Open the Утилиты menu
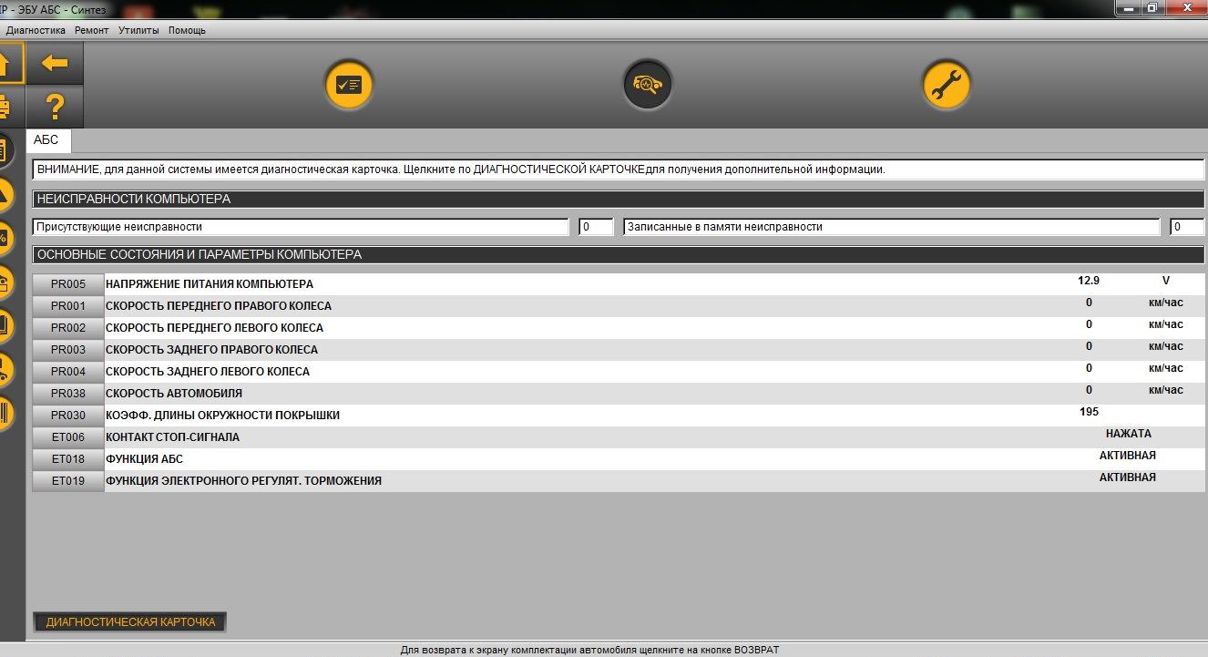Screen dimensions: 1208x657 pyautogui.click(x=138, y=30)
